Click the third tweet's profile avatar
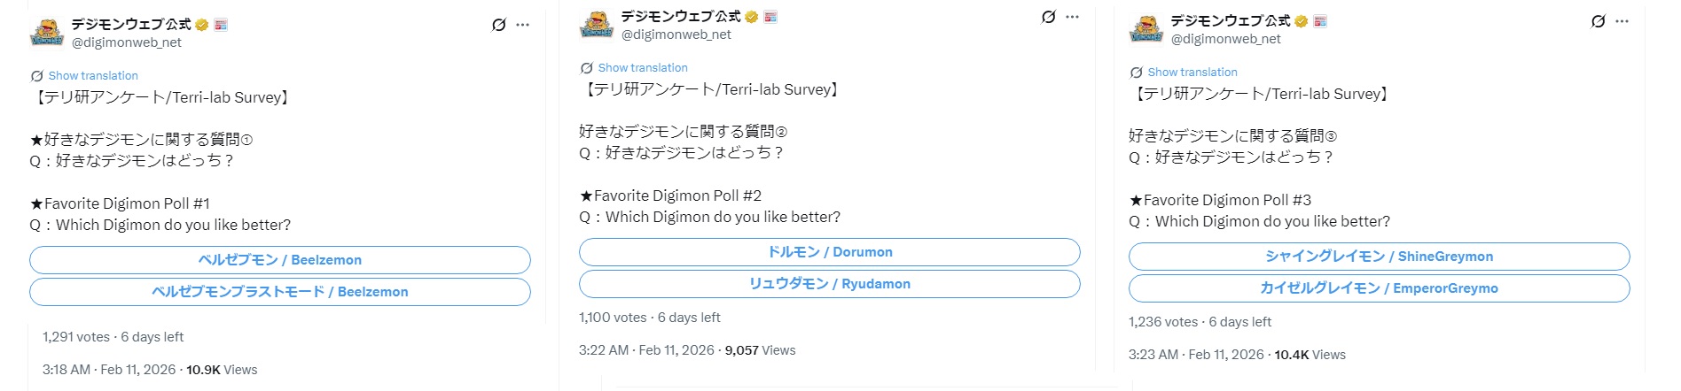 point(1146,29)
